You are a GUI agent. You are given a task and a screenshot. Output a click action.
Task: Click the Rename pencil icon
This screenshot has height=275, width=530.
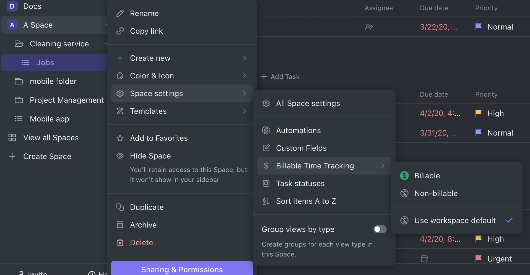click(120, 13)
